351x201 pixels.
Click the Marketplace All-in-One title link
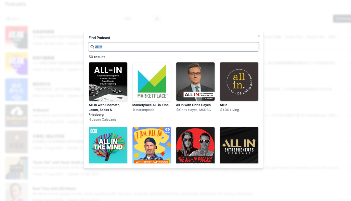click(x=150, y=105)
